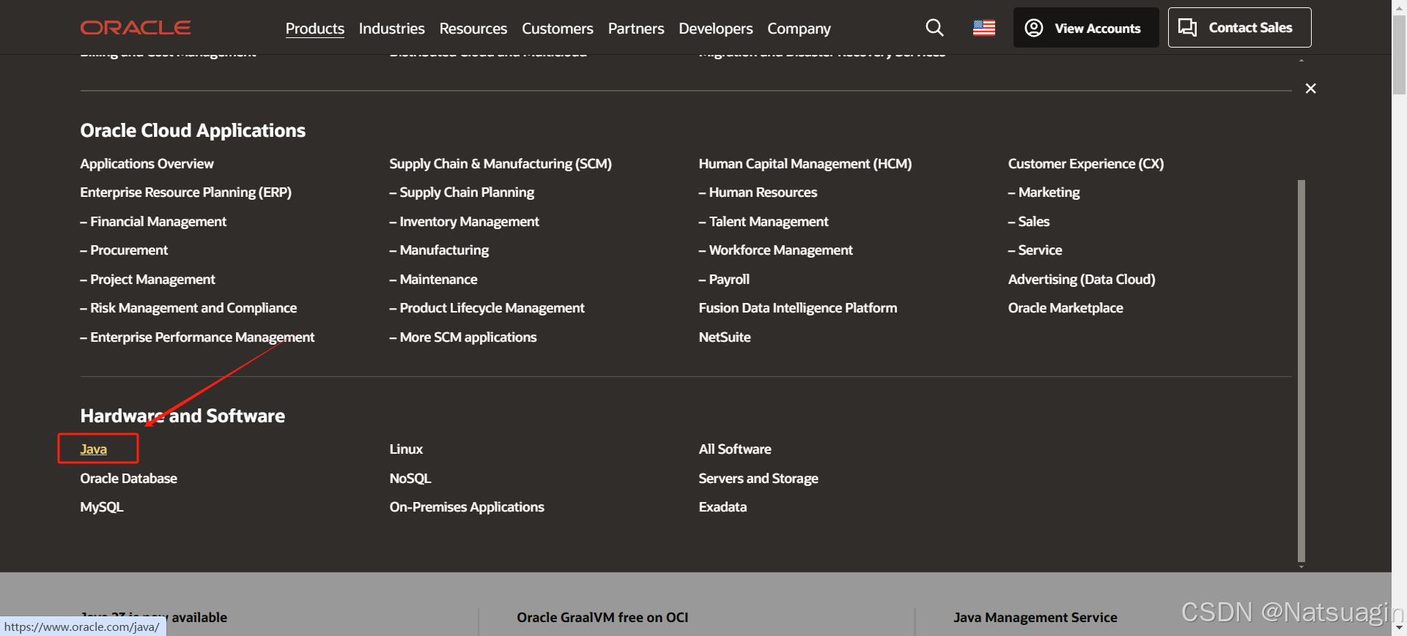Open Oracle Marketplace link

coord(1066,307)
